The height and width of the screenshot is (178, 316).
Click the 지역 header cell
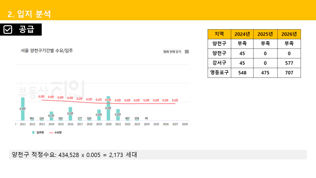(x=219, y=34)
